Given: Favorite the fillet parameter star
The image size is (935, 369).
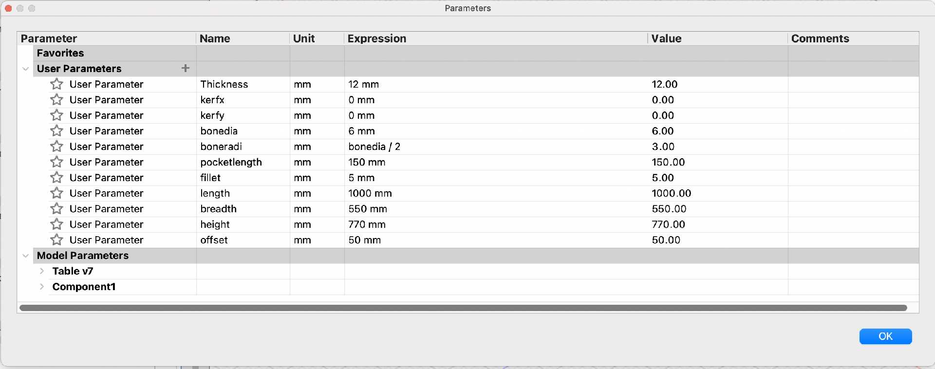Looking at the screenshot, I should [x=56, y=178].
